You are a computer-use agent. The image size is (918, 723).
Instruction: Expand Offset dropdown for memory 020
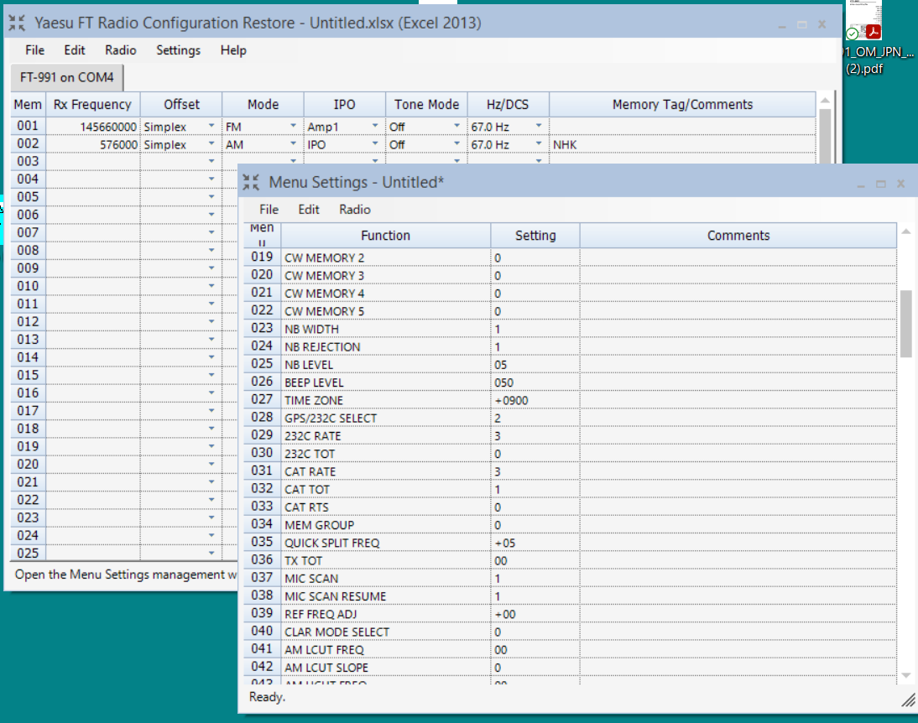tap(211, 464)
